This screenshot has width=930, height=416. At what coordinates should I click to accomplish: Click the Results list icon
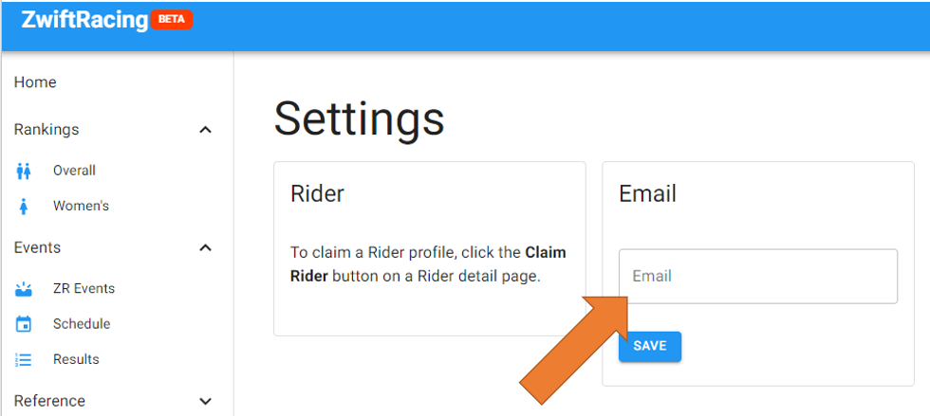(x=24, y=360)
